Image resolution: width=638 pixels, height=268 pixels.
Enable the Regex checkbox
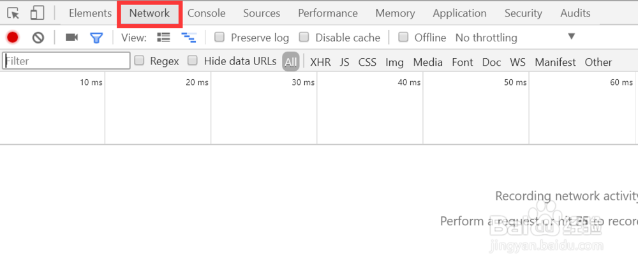140,61
